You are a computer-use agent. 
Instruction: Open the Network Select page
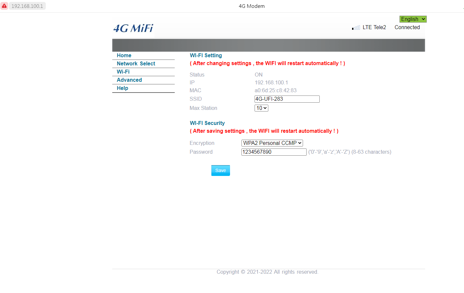coord(136,64)
